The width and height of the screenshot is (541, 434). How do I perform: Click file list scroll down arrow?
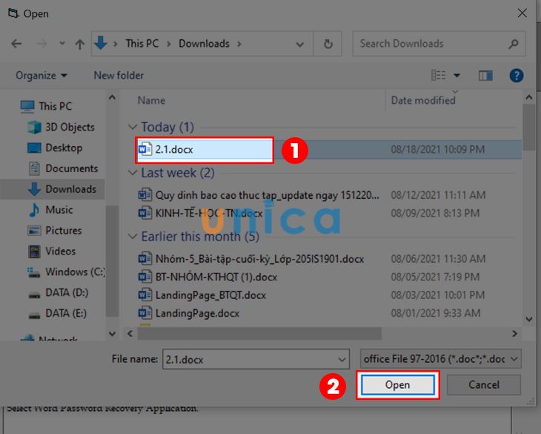coord(529,319)
